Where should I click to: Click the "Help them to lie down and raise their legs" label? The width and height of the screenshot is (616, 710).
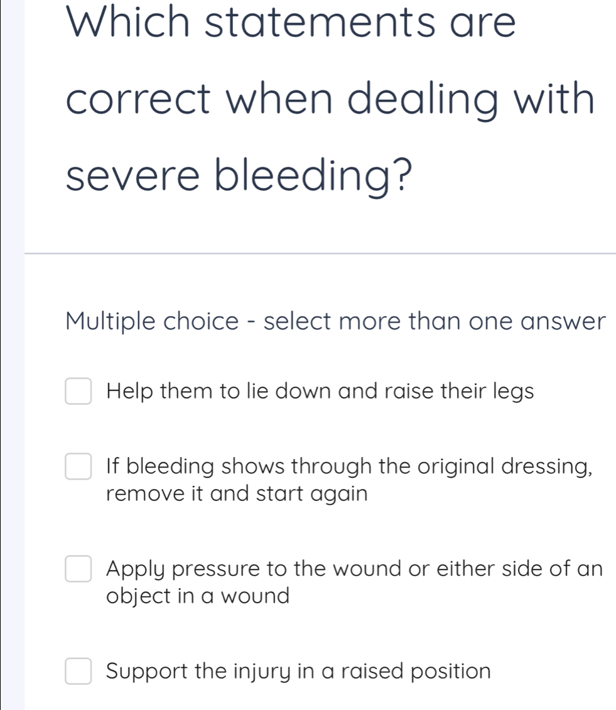point(320,392)
